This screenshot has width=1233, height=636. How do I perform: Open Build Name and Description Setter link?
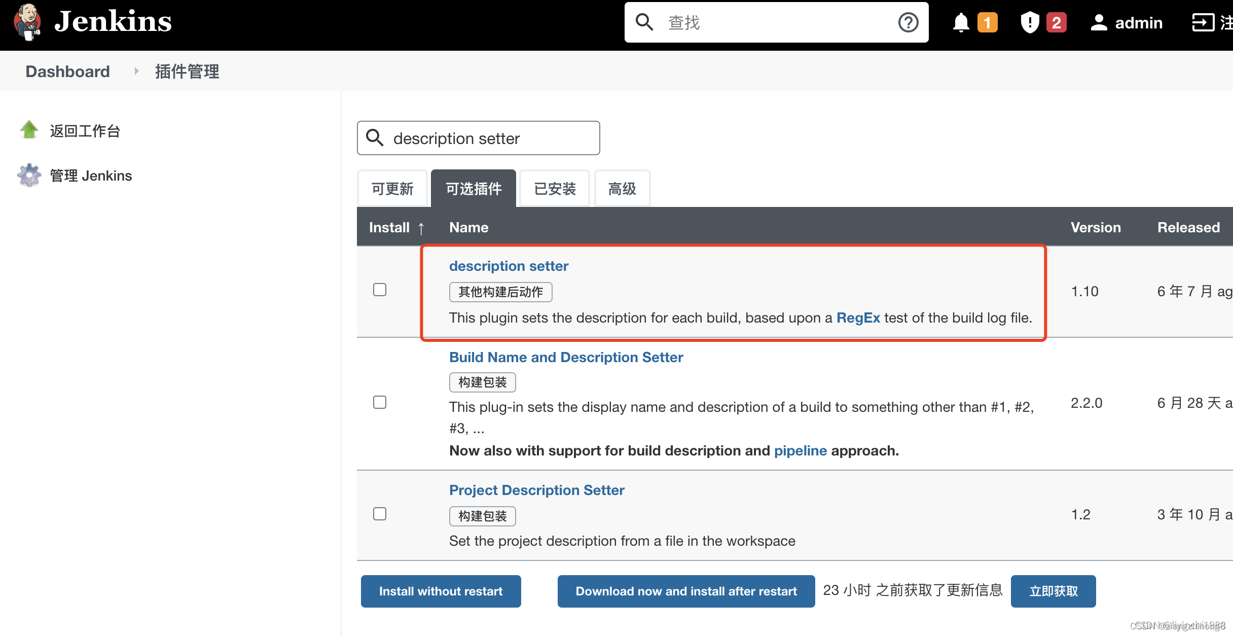tap(566, 357)
